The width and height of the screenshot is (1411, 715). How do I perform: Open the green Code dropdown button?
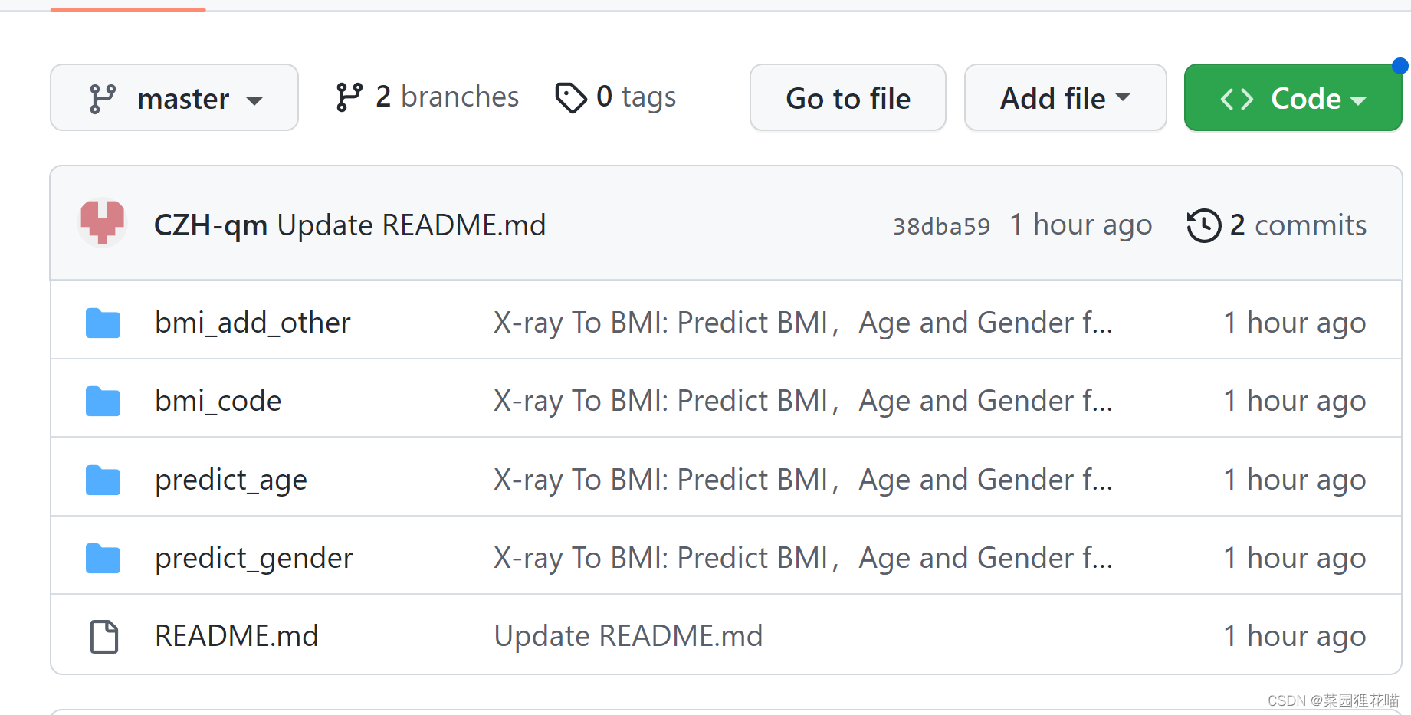click(x=1293, y=97)
